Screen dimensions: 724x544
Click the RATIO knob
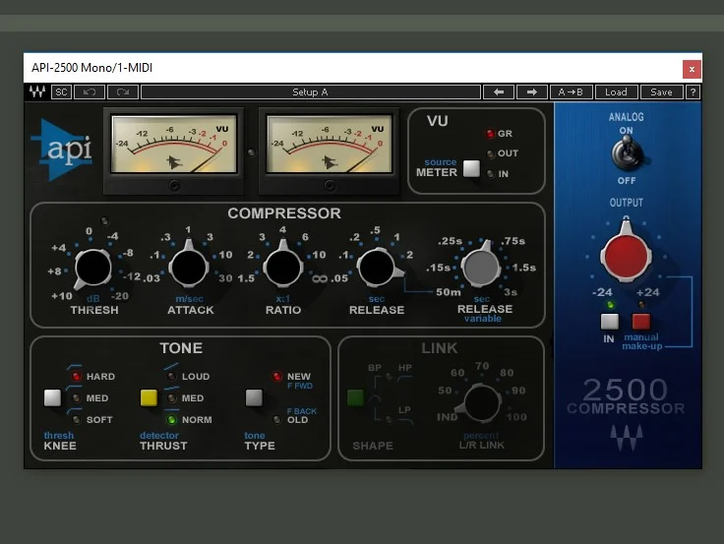pos(283,267)
